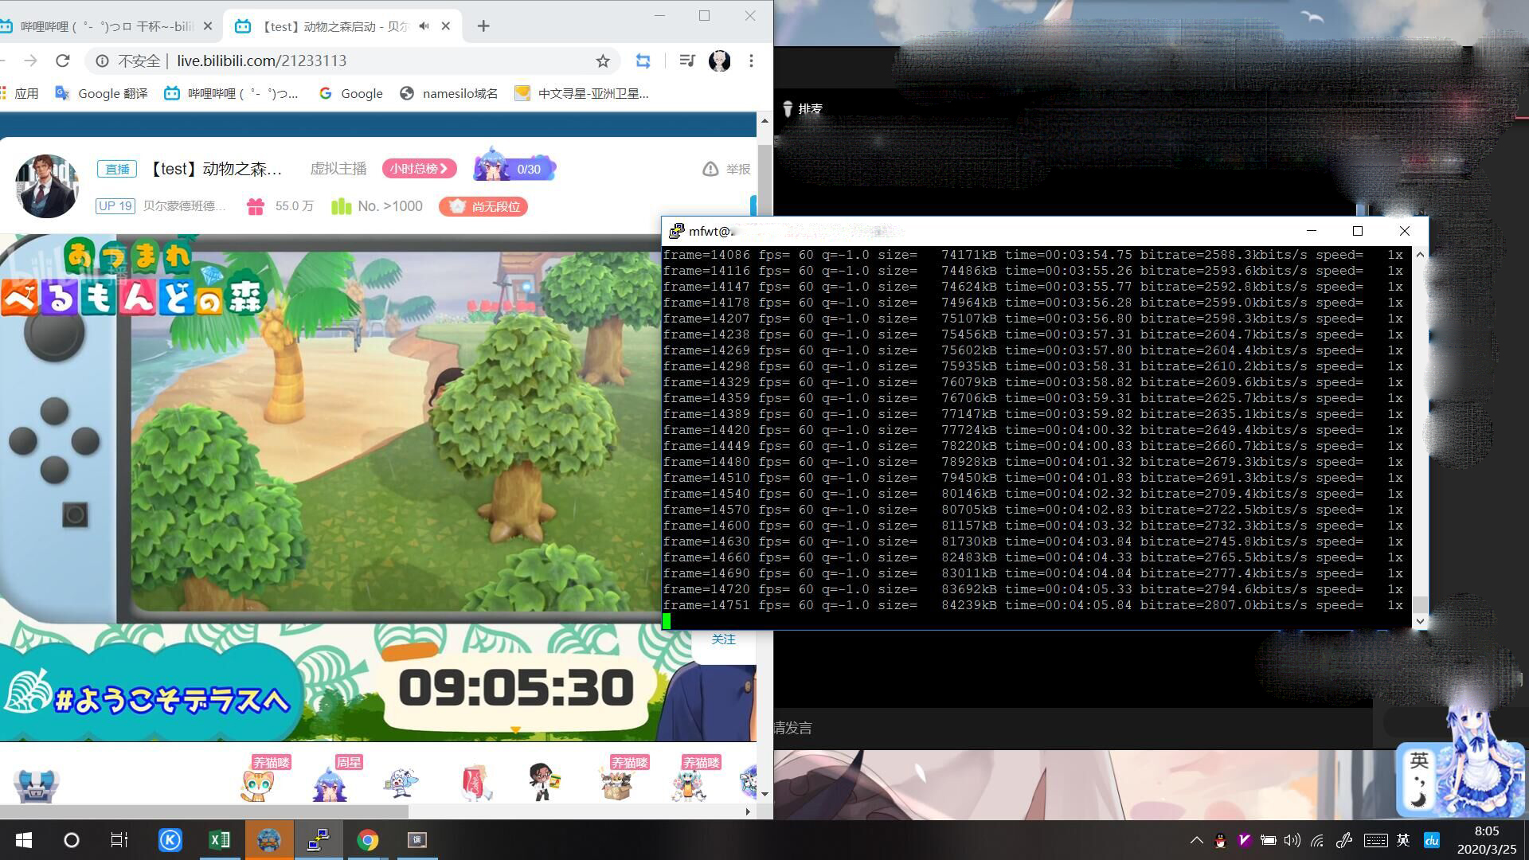Toggle the 英 input language indicator
The width and height of the screenshot is (1529, 860).
coord(1403,840)
